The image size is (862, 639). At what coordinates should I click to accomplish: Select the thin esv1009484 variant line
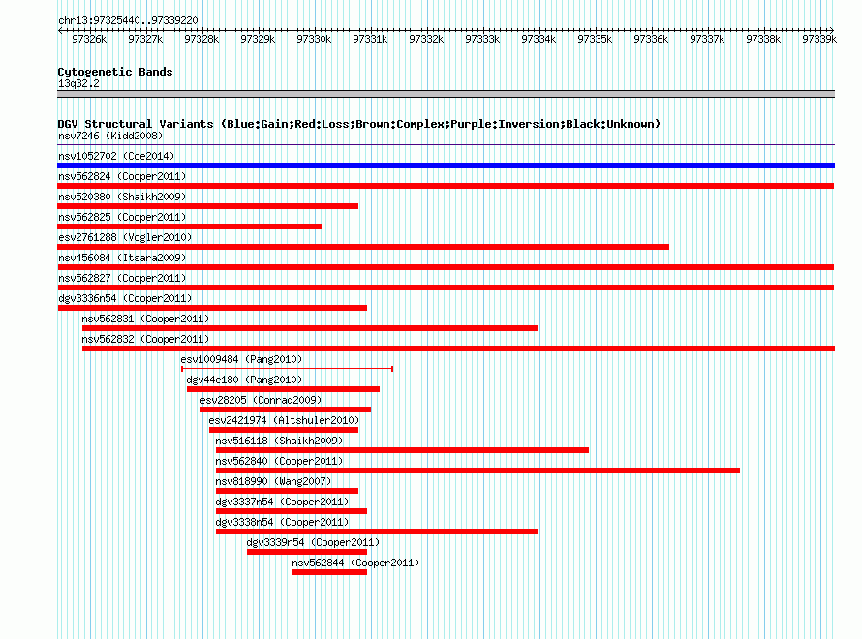click(287, 369)
